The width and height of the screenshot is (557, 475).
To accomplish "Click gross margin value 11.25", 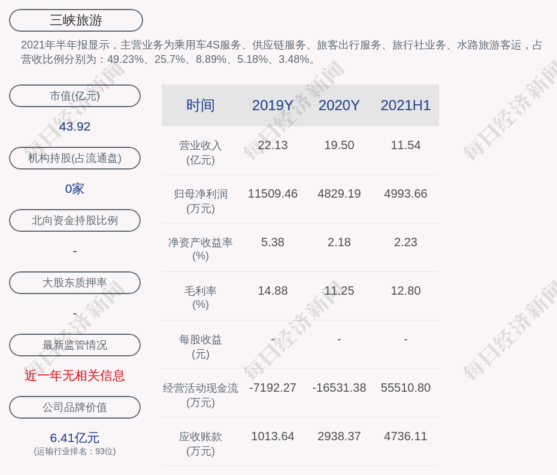I will point(339,291).
